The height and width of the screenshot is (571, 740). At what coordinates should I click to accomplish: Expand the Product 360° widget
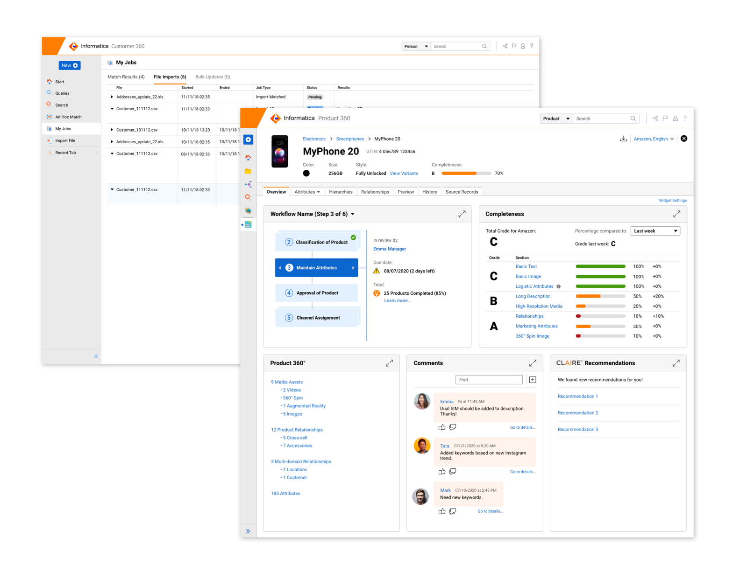(x=389, y=363)
